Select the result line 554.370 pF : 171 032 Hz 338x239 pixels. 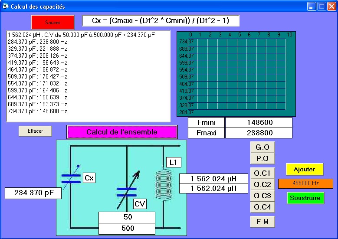[x=37, y=83]
